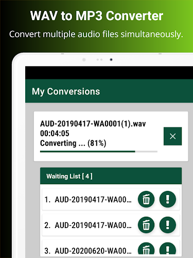Click the duration 00:04:05
Screen dimensions: 193x258
55,134
